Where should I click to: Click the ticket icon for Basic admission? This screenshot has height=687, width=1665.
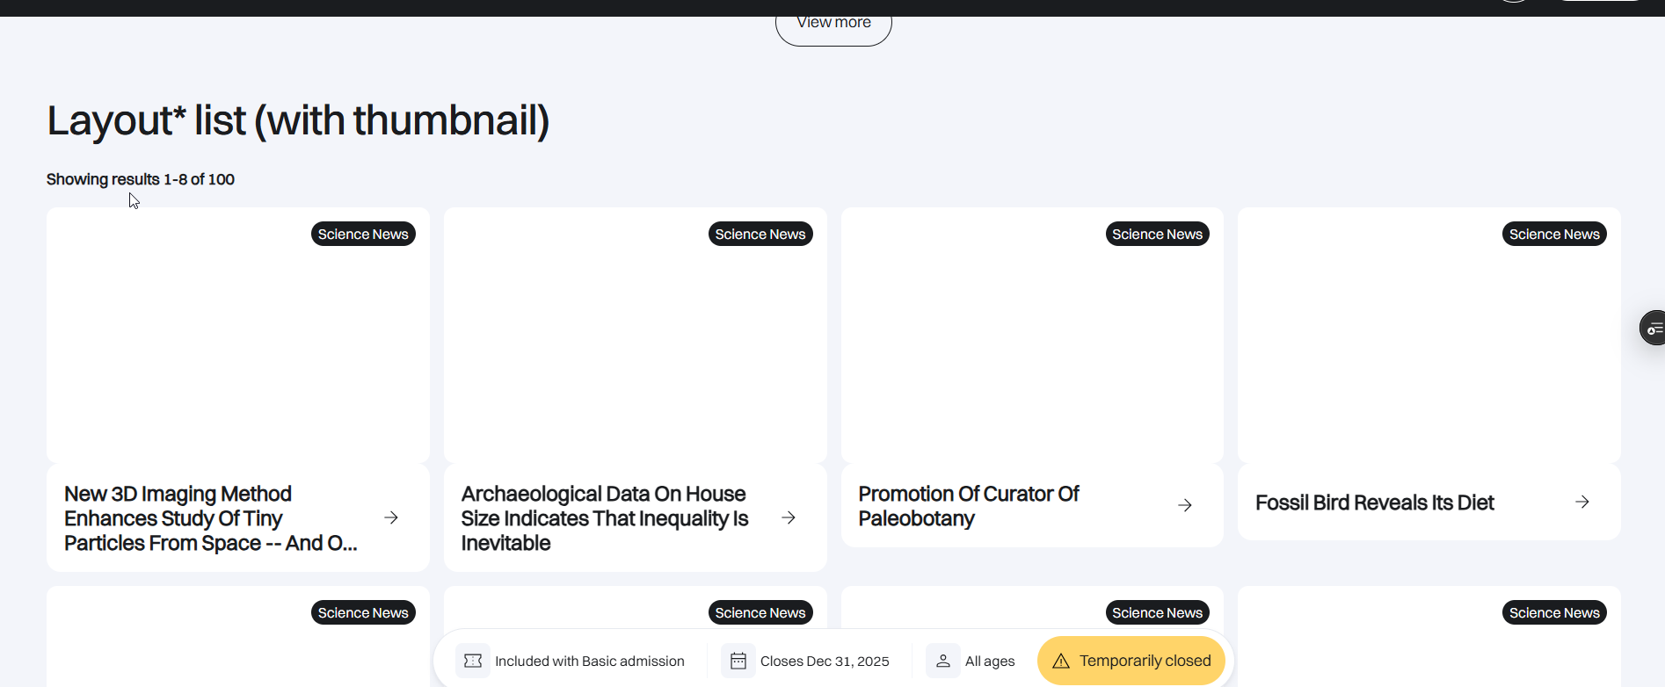(473, 661)
